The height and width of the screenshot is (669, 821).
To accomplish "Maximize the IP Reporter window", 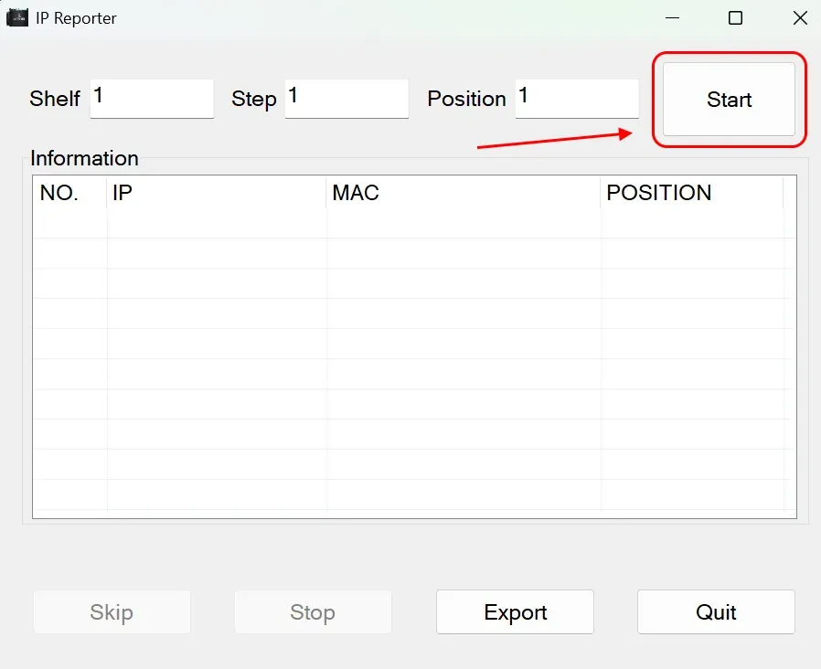I will (735, 17).
